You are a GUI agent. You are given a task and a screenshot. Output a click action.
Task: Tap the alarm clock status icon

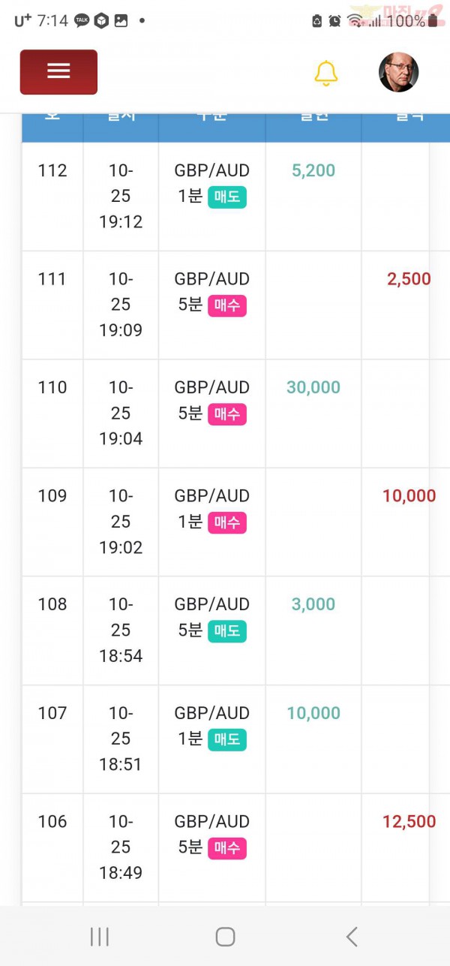pyautogui.click(x=335, y=21)
